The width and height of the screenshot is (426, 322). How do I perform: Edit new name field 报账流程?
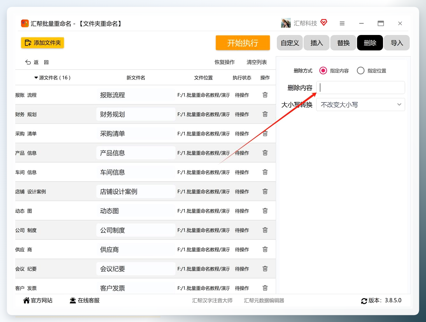[x=136, y=95]
